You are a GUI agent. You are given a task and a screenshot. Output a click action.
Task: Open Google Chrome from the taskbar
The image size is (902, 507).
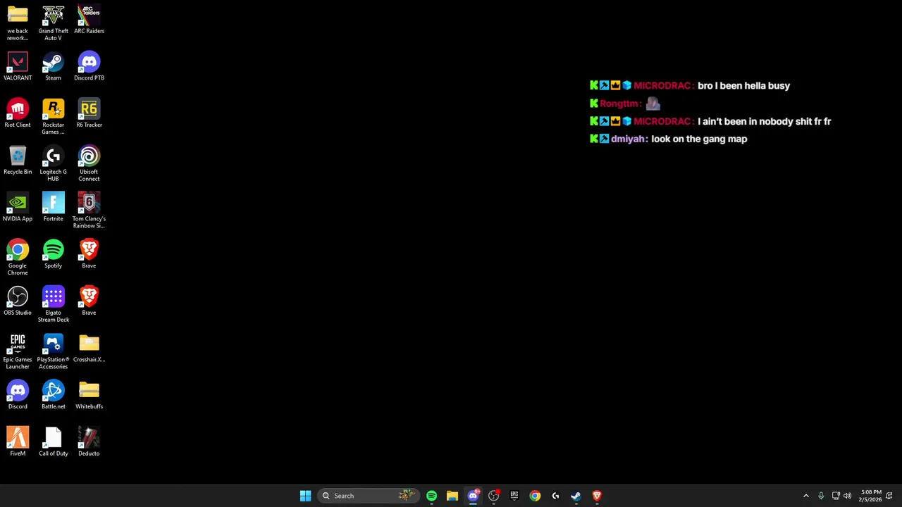[x=535, y=496]
